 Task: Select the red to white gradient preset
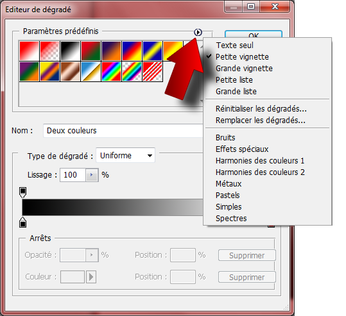tap(29, 51)
